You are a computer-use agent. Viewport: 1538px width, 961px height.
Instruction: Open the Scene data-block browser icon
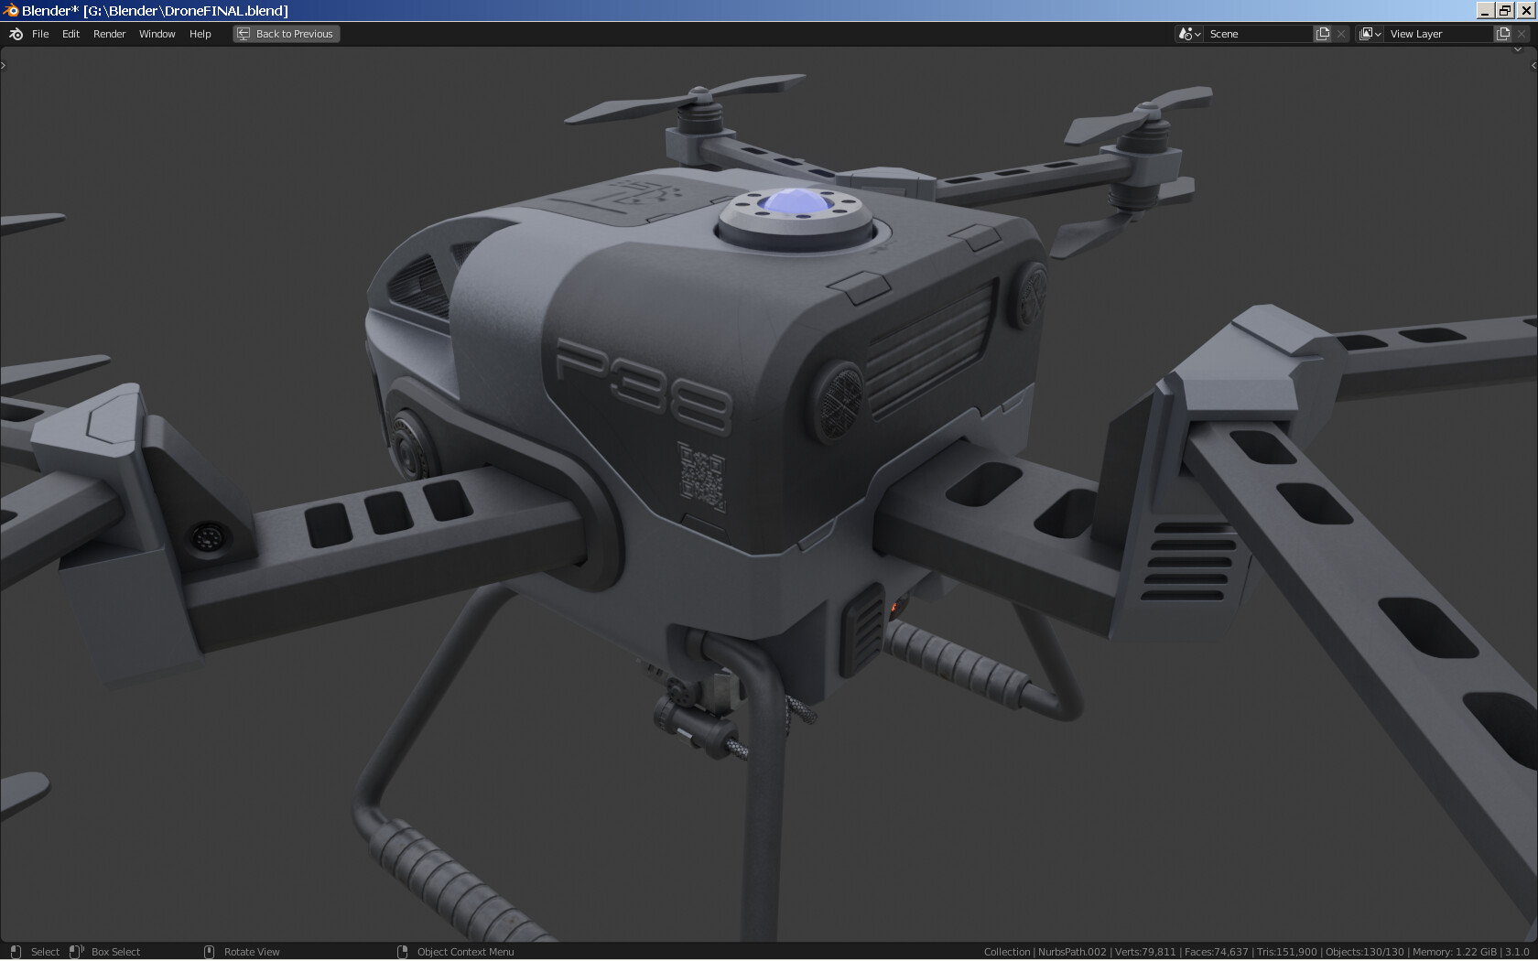click(x=1184, y=34)
